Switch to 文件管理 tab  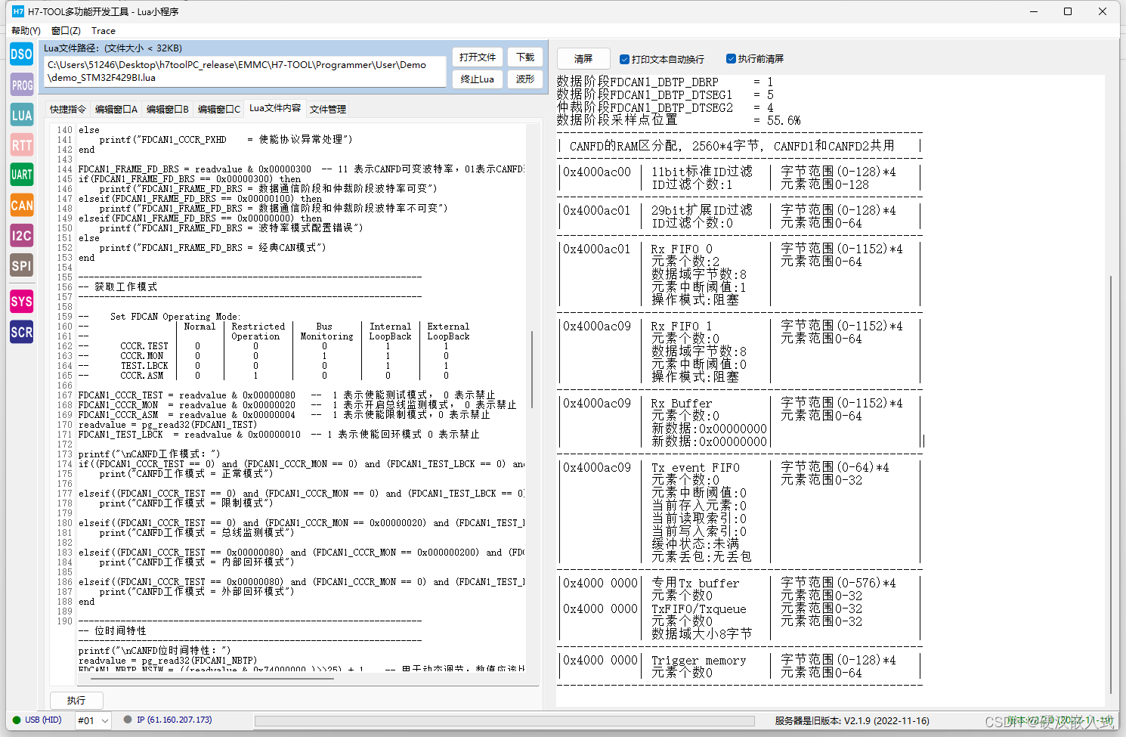click(328, 110)
